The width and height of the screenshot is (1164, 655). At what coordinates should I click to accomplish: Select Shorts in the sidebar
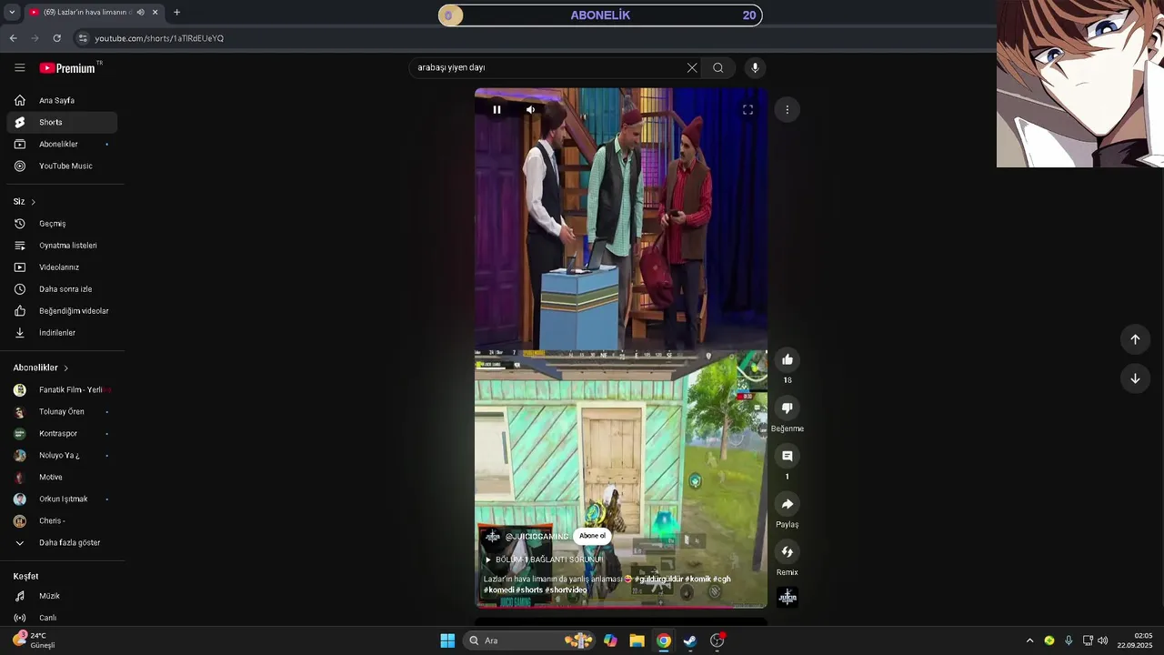coord(62,122)
